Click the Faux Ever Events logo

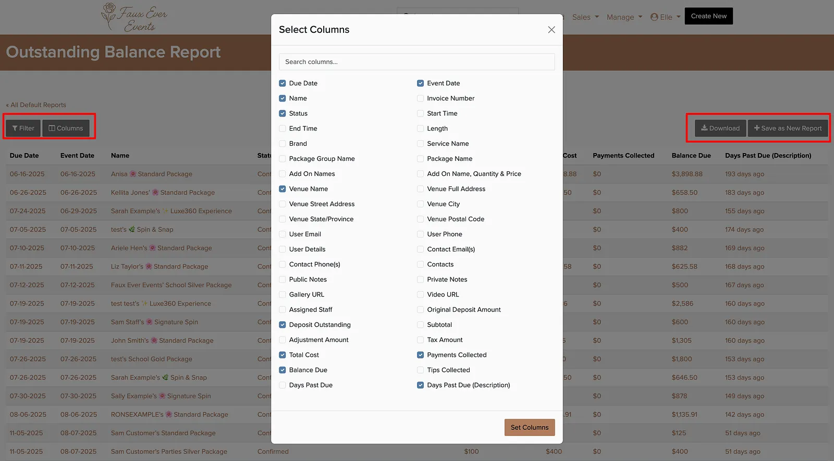pos(134,17)
